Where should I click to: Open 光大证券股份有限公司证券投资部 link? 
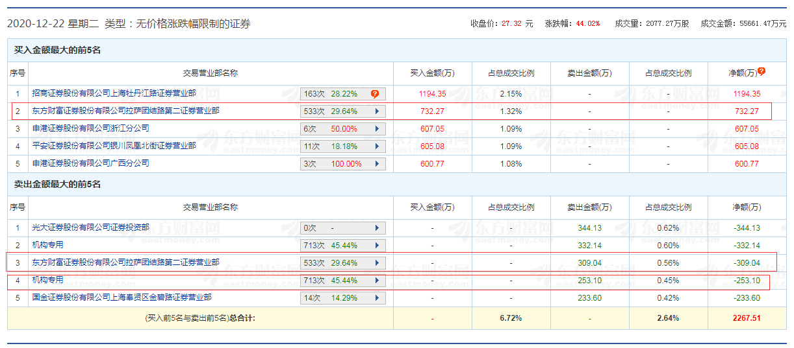point(91,227)
